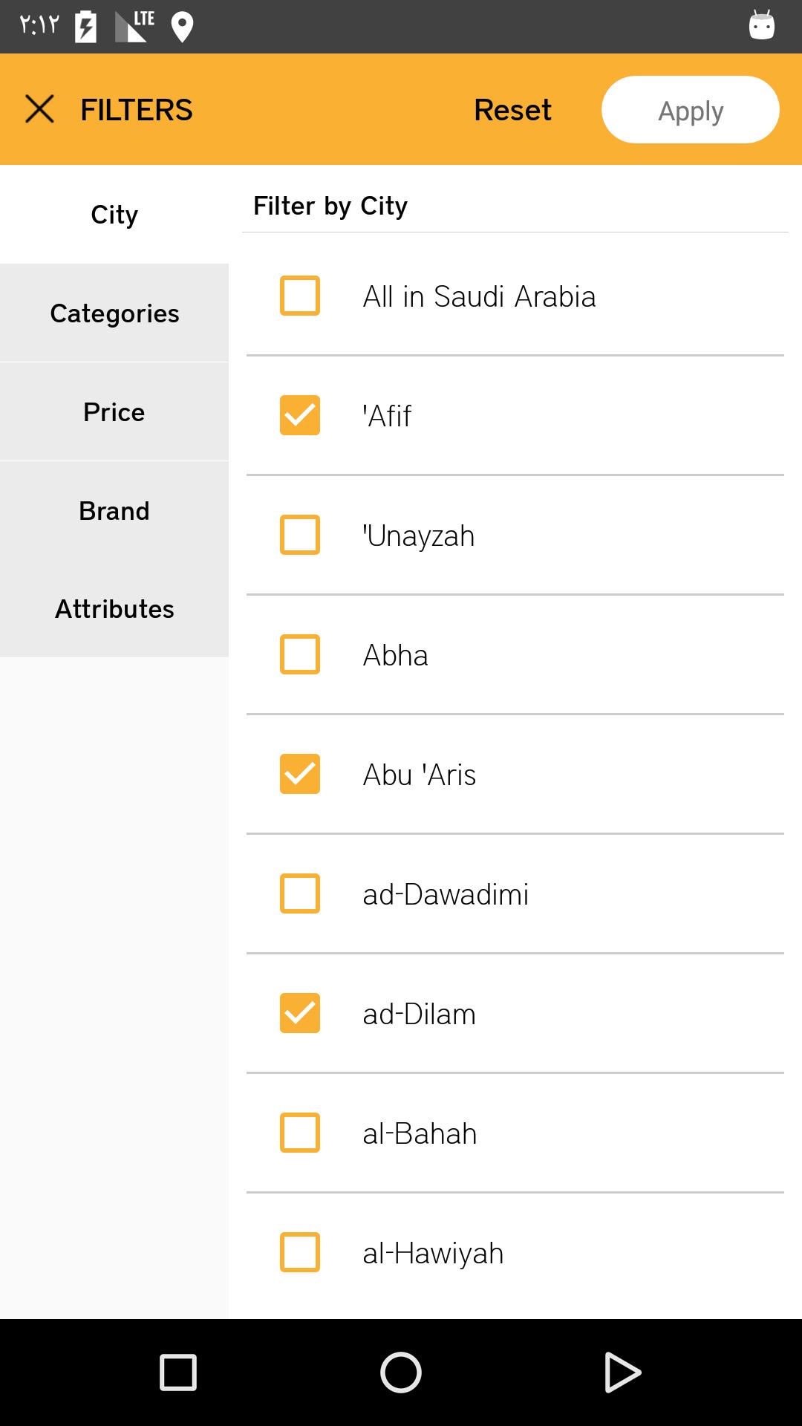Tap the triangle back navigation icon
This screenshot has height=1426, width=802.
[622, 1372]
